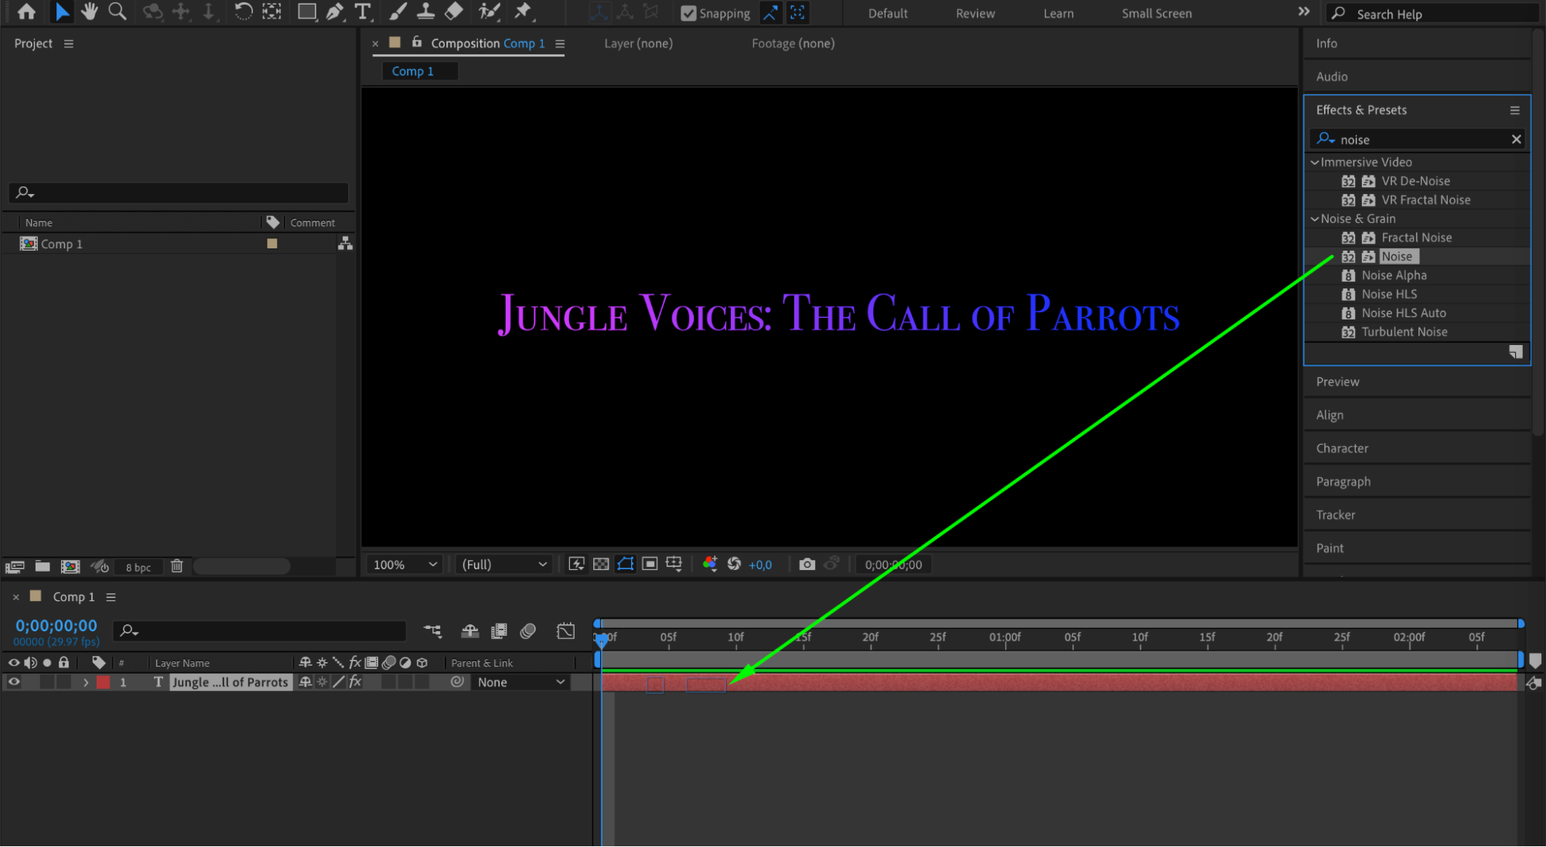Click the take snapshot camera icon
The height and width of the screenshot is (847, 1546).
(x=807, y=565)
